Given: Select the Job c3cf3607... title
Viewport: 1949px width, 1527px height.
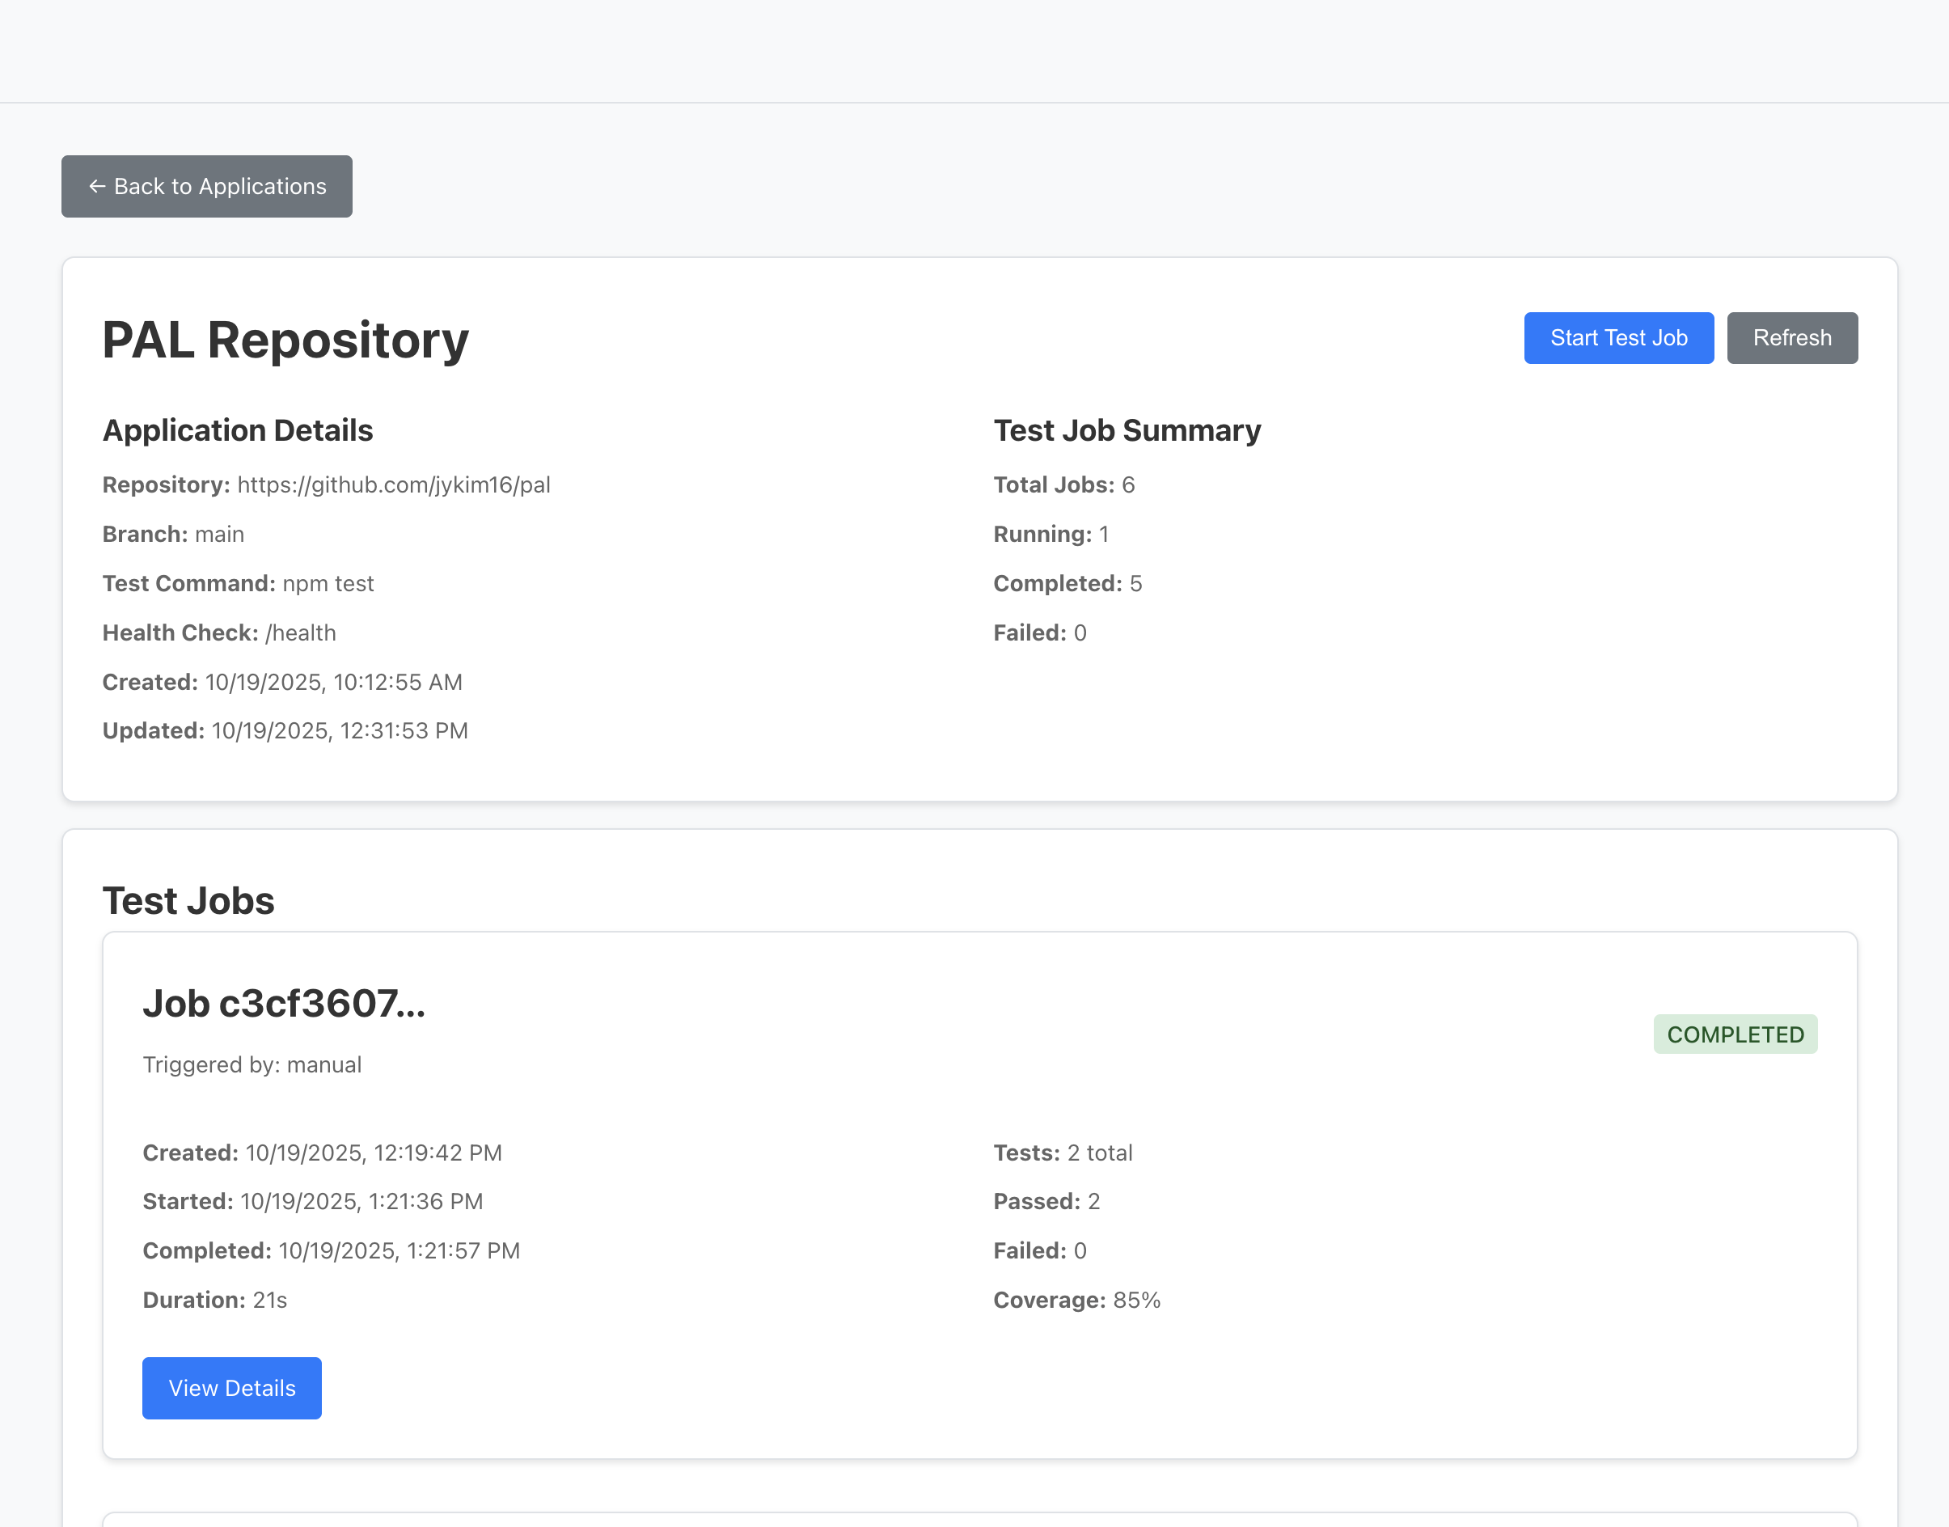Looking at the screenshot, I should point(283,1003).
